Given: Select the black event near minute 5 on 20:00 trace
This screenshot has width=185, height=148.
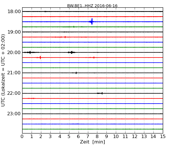Looking at the screenshot, I should (x=71, y=52).
